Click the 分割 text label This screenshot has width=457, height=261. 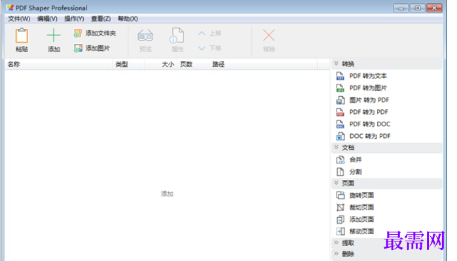pyautogui.click(x=356, y=172)
